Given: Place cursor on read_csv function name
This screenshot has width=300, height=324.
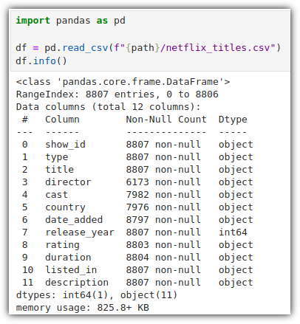Looking at the screenshot, I should [x=85, y=47].
